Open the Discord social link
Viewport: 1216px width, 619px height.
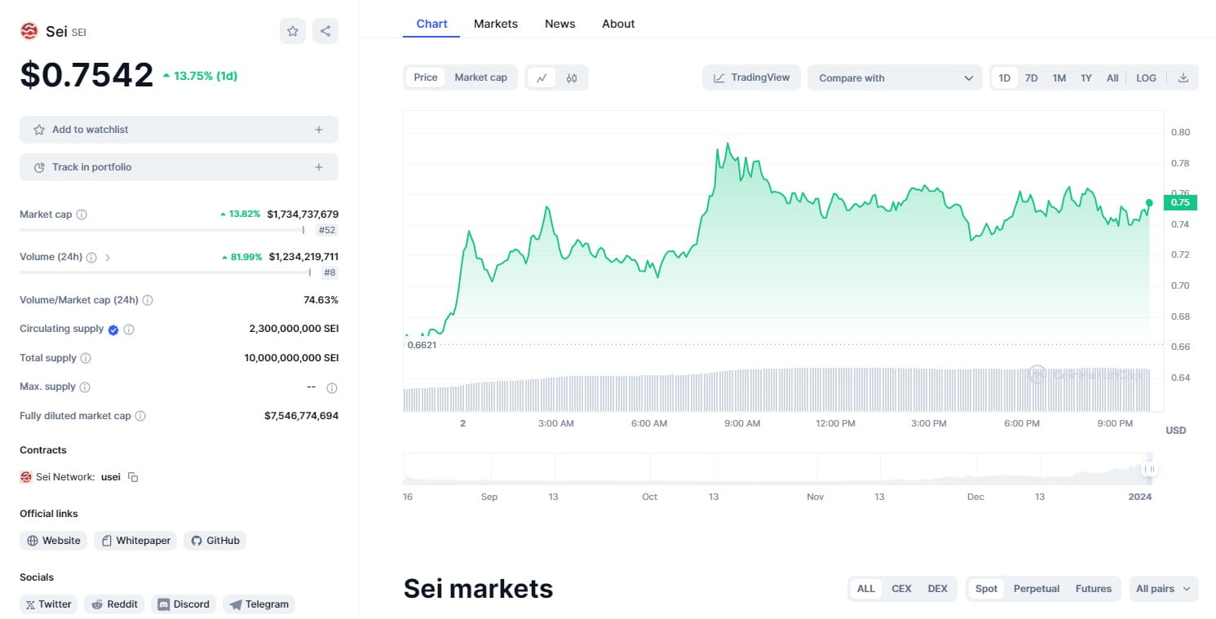coord(184,604)
